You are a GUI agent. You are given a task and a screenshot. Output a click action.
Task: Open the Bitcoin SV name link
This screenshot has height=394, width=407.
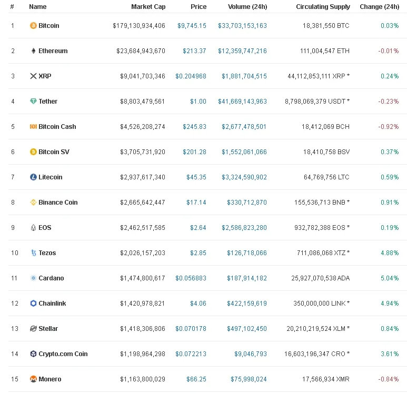(54, 151)
